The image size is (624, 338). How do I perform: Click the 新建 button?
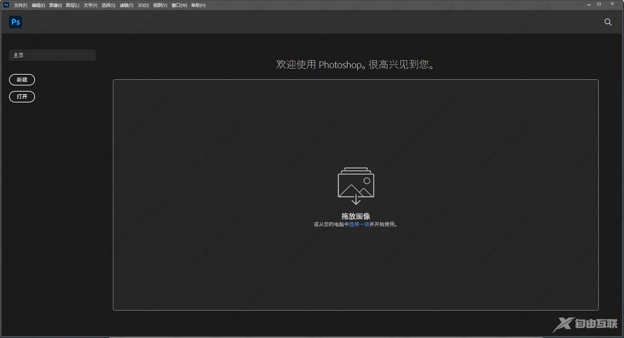[x=22, y=80]
